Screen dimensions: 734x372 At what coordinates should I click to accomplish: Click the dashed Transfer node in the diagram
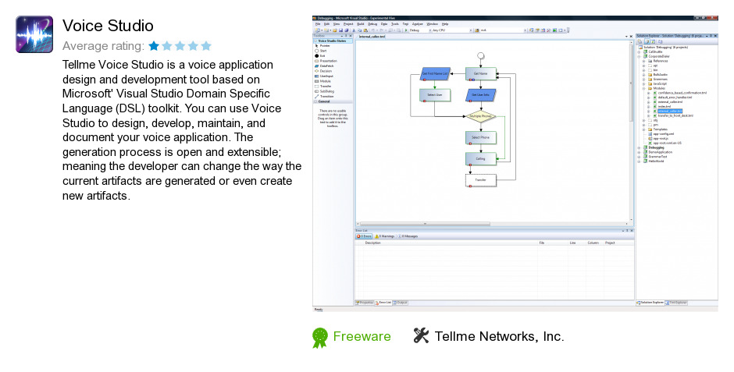click(x=481, y=180)
